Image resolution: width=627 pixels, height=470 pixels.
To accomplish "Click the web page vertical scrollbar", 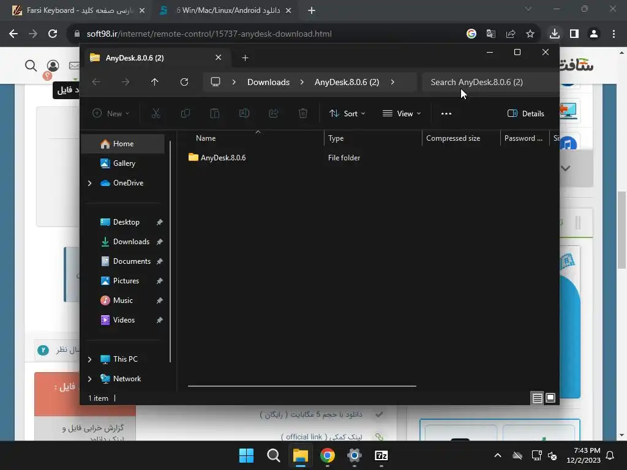I will point(621,230).
